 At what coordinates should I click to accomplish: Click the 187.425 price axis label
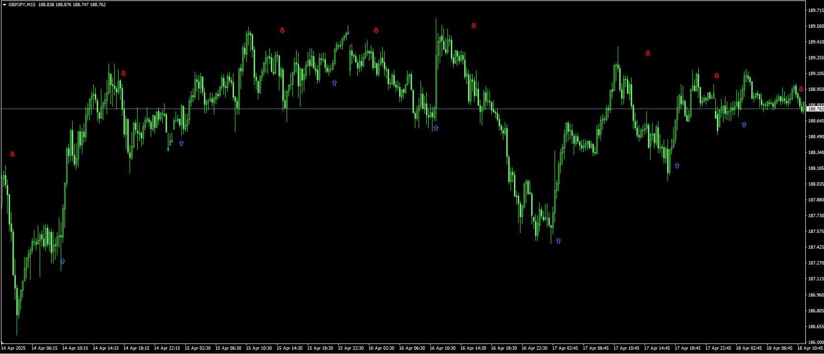click(x=816, y=247)
